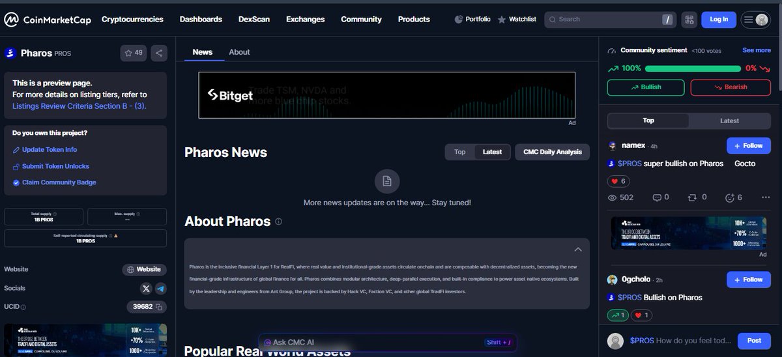
Task: Click the bullish reaction badge on 0gcholo's post
Action: (x=618, y=315)
